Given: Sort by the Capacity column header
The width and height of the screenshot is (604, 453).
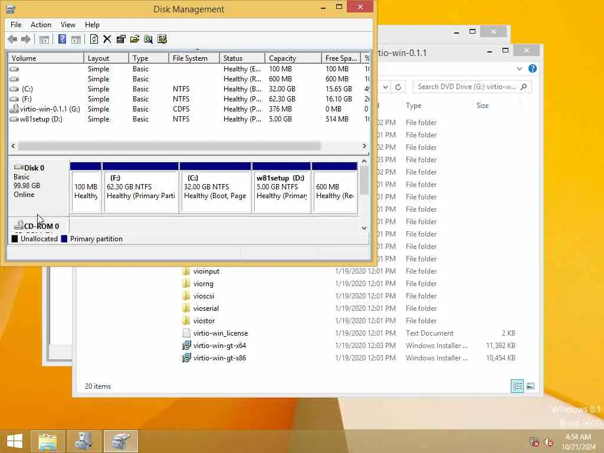Looking at the screenshot, I should pos(293,58).
